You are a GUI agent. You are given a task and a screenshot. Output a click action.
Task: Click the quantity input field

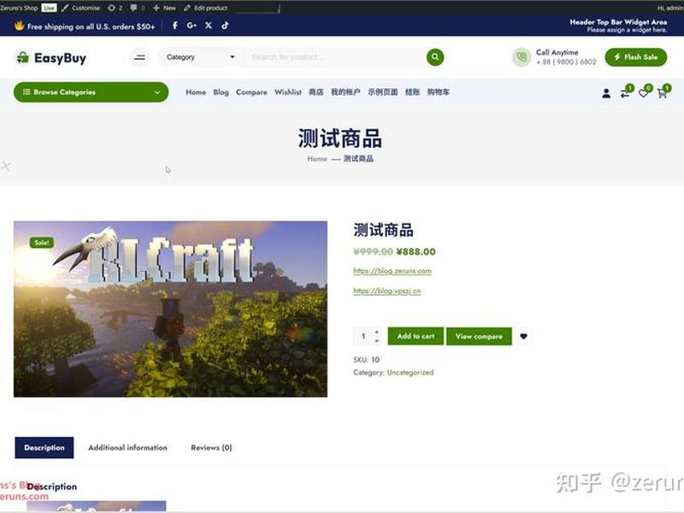(x=363, y=336)
